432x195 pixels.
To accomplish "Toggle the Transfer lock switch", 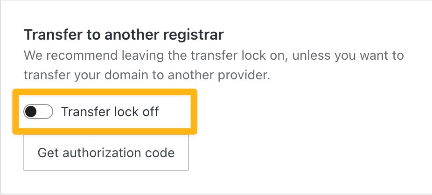I will [38, 112].
